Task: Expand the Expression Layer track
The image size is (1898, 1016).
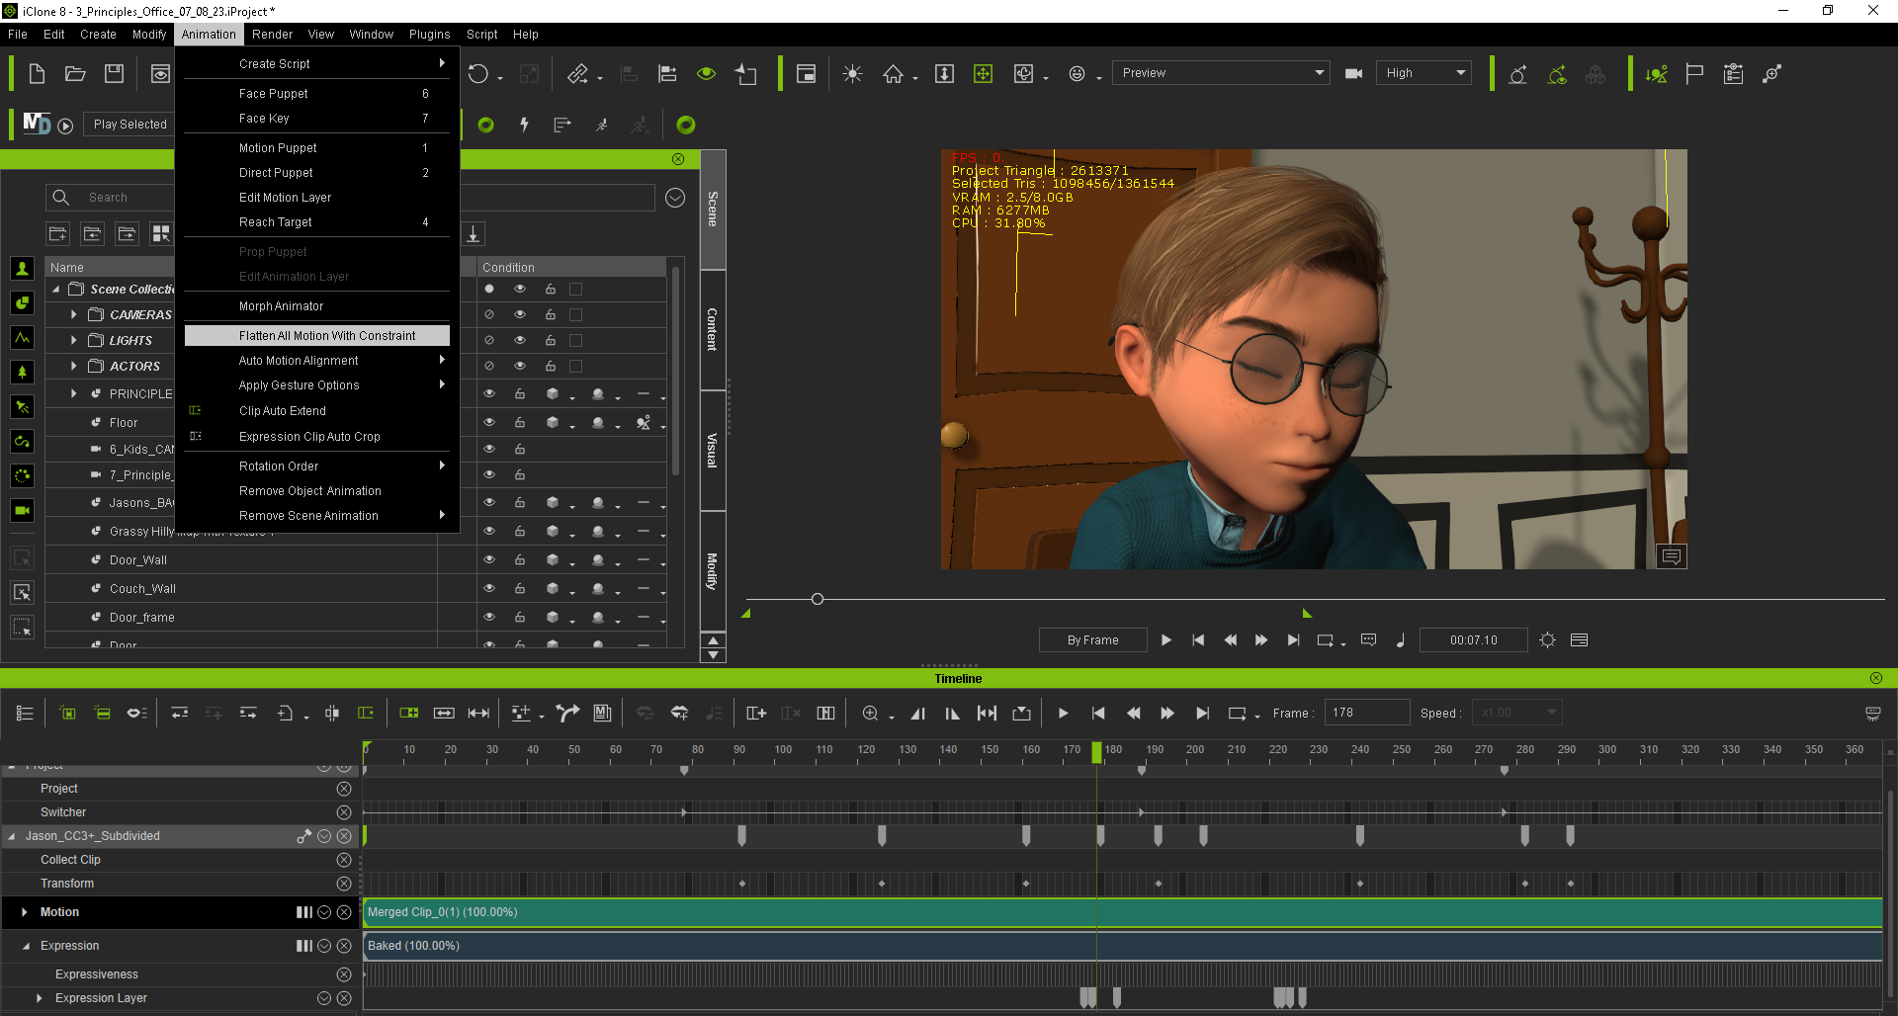Action: (x=40, y=998)
